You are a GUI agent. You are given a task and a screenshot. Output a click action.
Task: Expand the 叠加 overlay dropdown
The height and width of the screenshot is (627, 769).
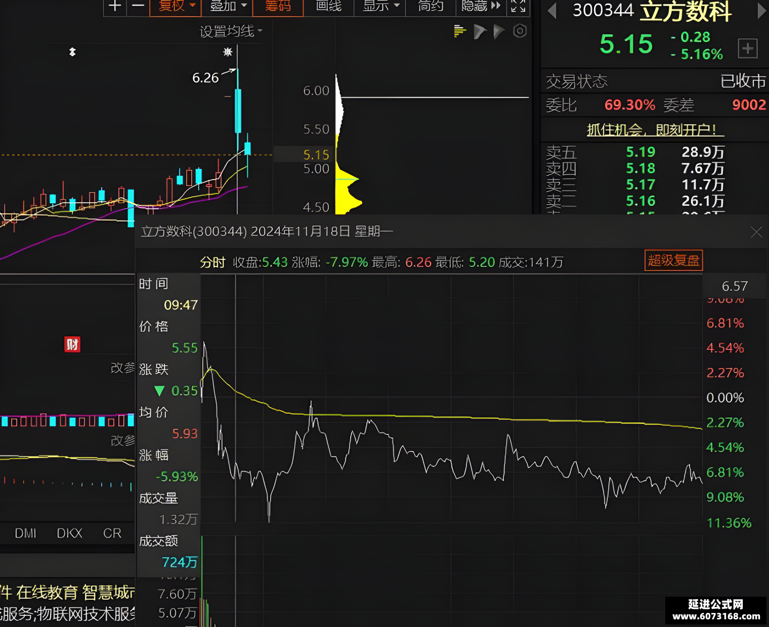[x=228, y=7]
